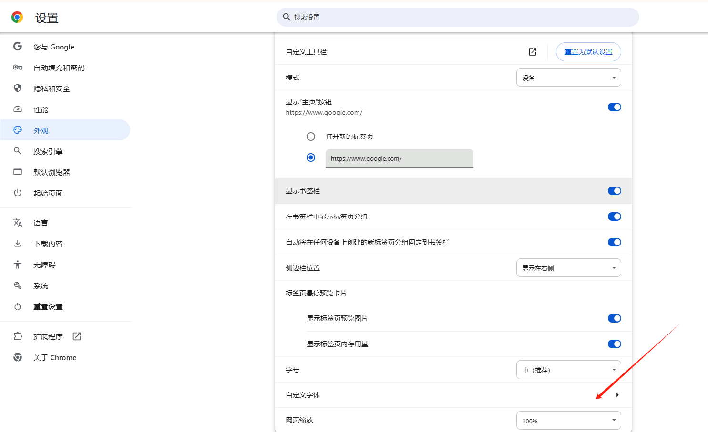Open 搜索引擎 settings
The height and width of the screenshot is (432, 708).
point(65,151)
